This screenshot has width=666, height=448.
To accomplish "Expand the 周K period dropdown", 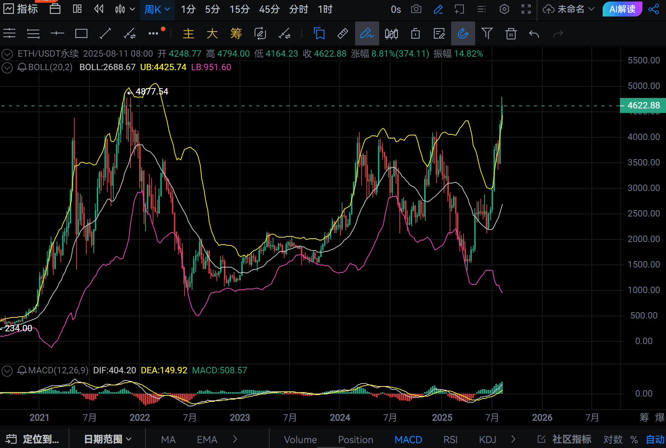I will coord(157,9).
